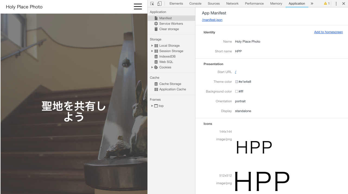
Task: Activate the inspect element picker icon
Action: pos(152,4)
